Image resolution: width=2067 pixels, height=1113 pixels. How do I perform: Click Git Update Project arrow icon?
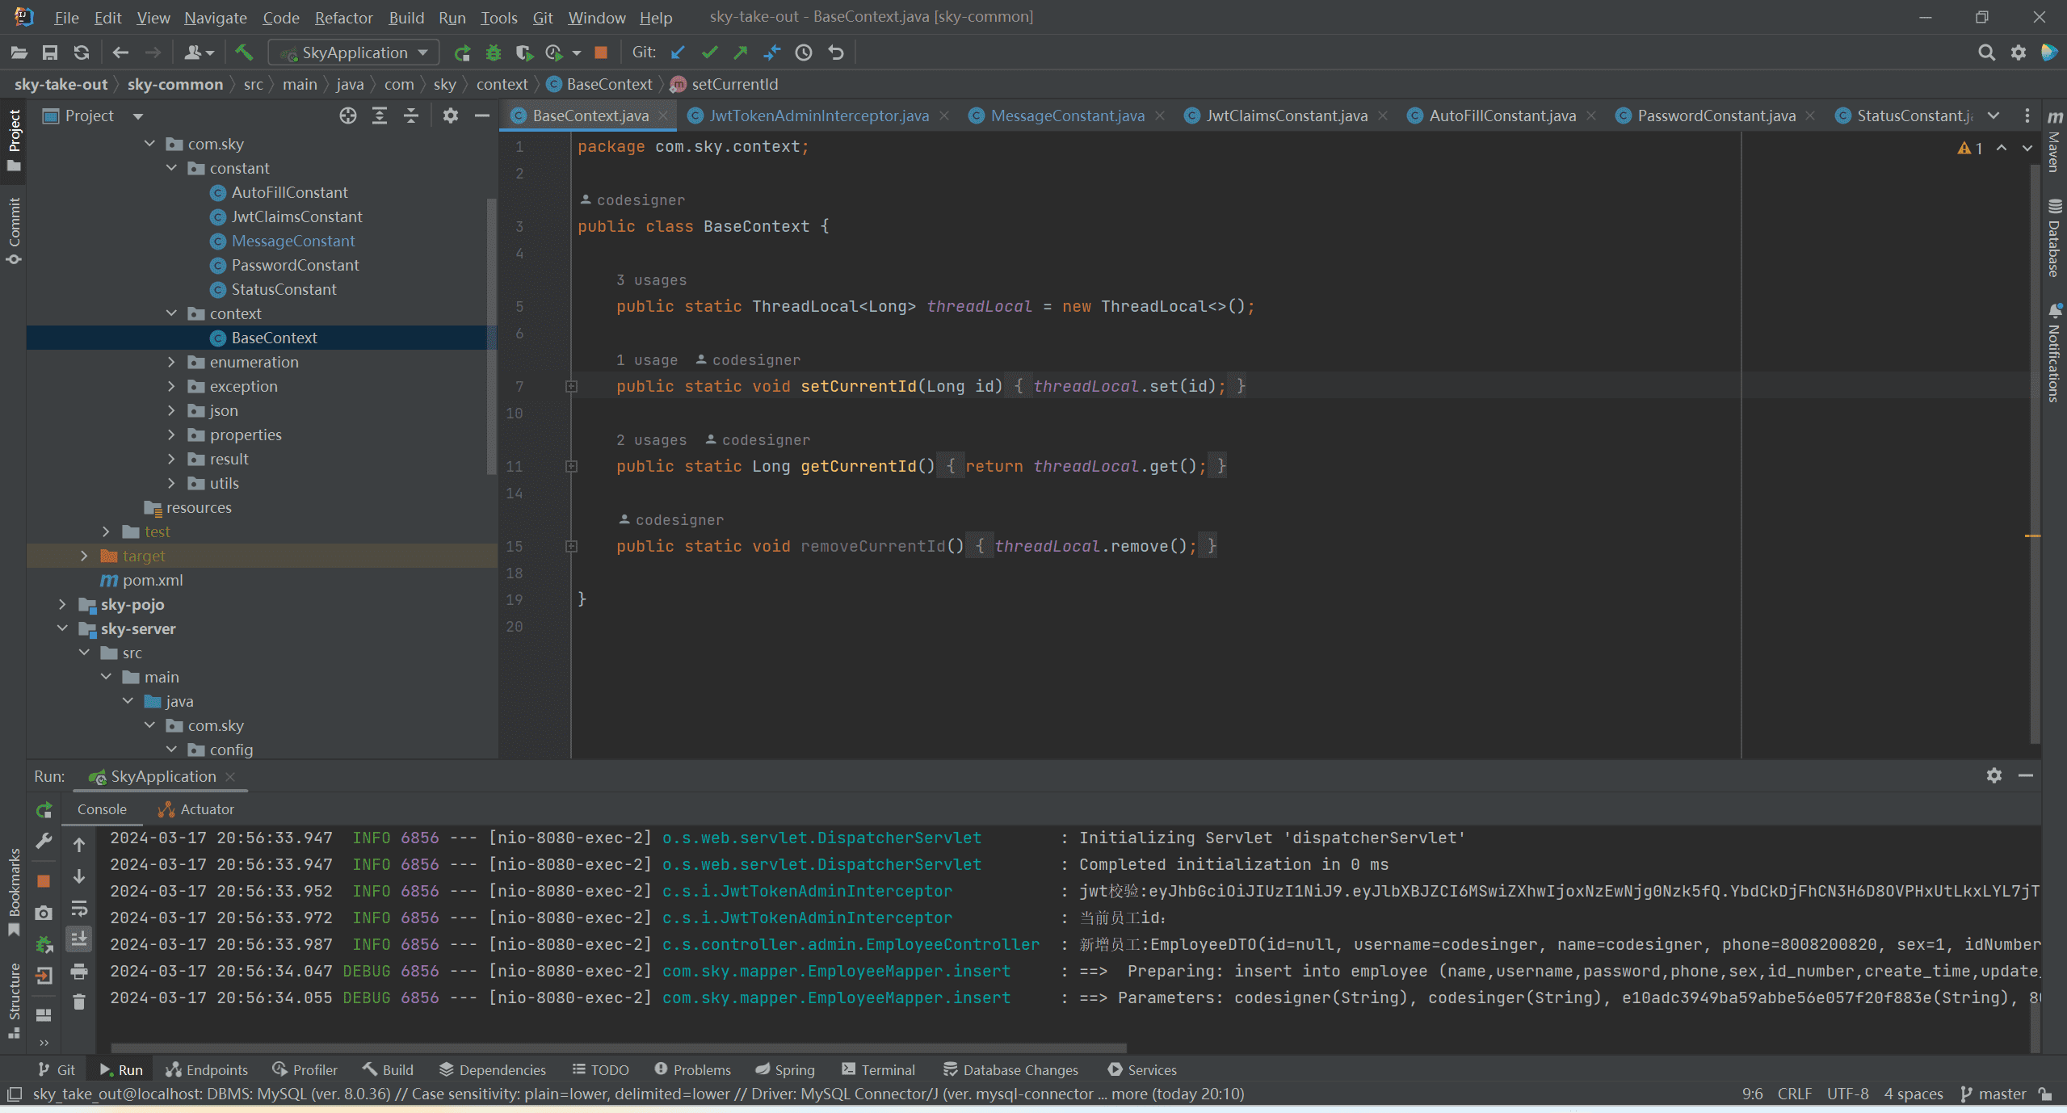tap(678, 52)
